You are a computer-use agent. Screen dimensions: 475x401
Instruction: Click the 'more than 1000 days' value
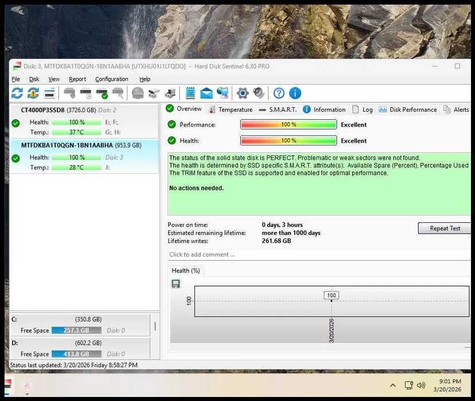291,233
